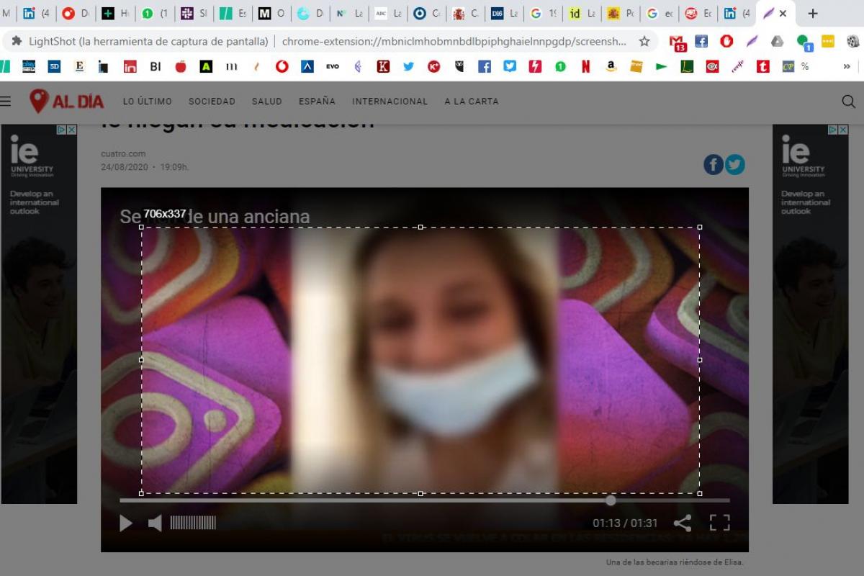Click the video progress bar handle
Viewport: 864px width, 576px height.
(611, 500)
